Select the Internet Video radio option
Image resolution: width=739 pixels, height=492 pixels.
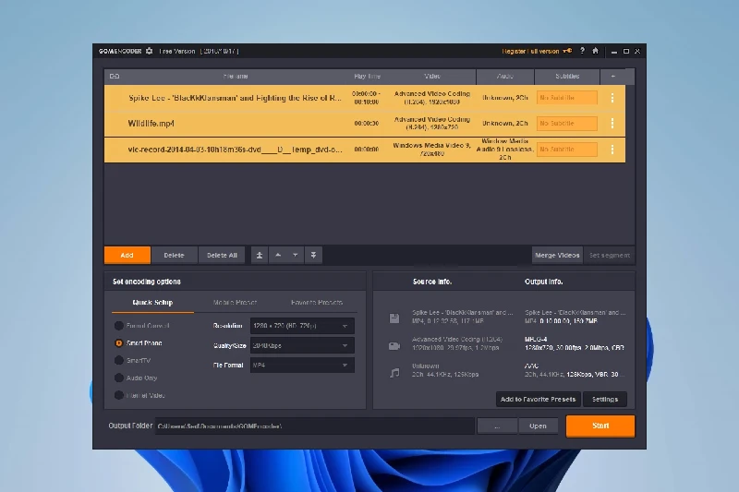point(119,395)
